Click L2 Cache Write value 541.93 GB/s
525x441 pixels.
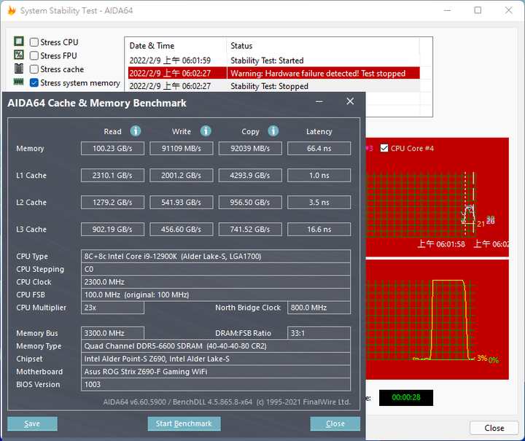(181, 203)
